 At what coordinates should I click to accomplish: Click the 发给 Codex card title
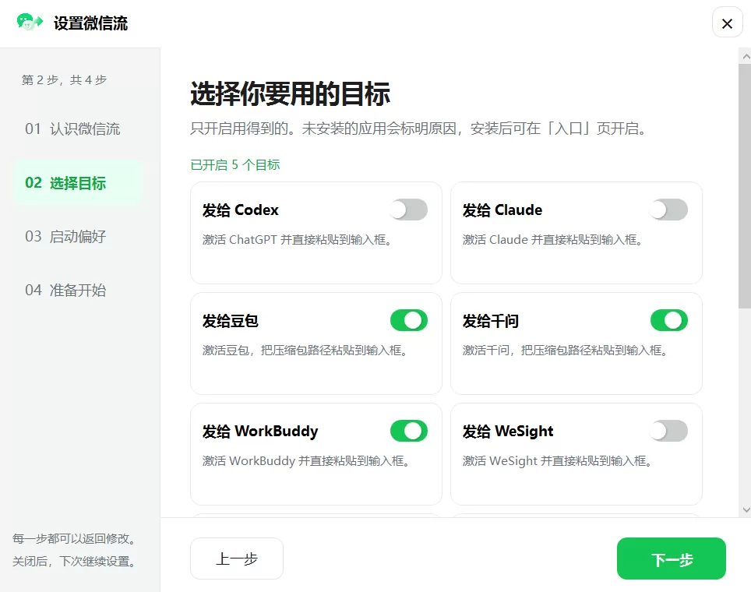[x=241, y=210]
